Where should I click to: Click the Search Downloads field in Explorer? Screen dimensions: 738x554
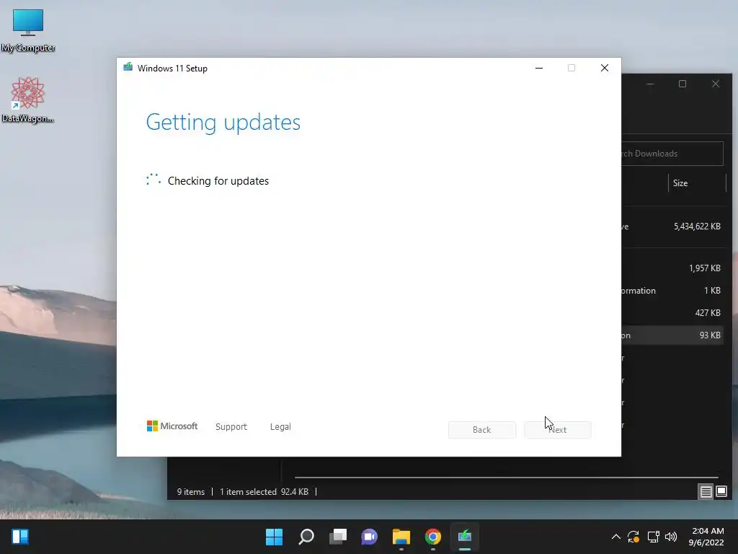point(672,154)
